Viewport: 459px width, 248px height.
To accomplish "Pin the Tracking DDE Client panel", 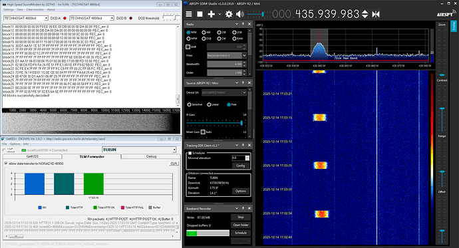I will coord(243,145).
